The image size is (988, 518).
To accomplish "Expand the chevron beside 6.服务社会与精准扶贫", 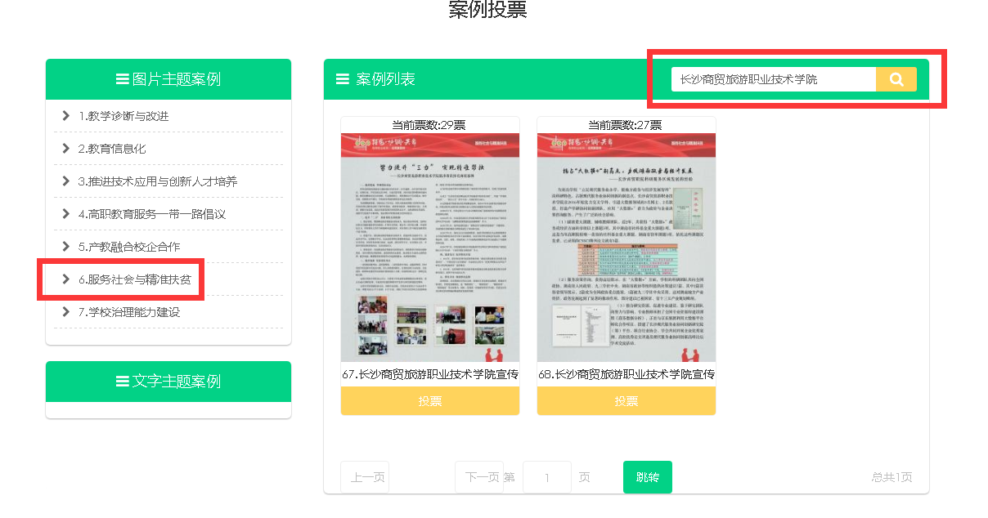I will 65,279.
